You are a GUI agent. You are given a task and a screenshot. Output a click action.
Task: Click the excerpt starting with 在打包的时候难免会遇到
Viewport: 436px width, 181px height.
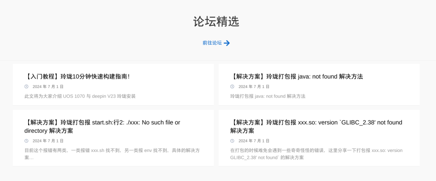316,151
